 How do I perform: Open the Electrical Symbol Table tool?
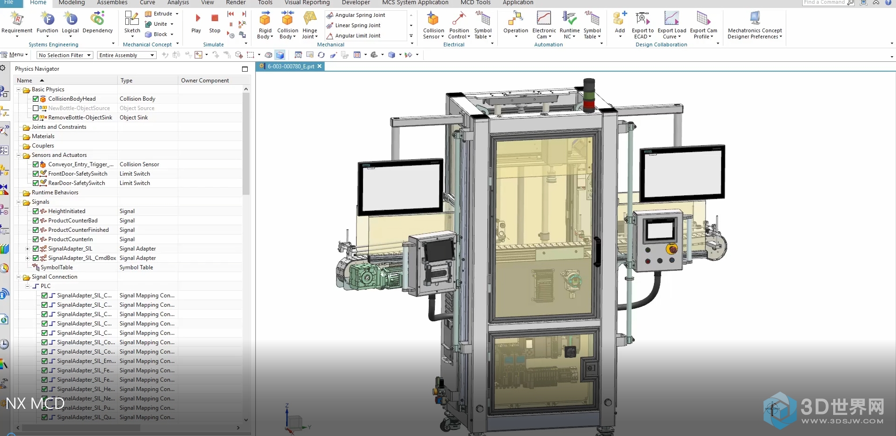483,25
